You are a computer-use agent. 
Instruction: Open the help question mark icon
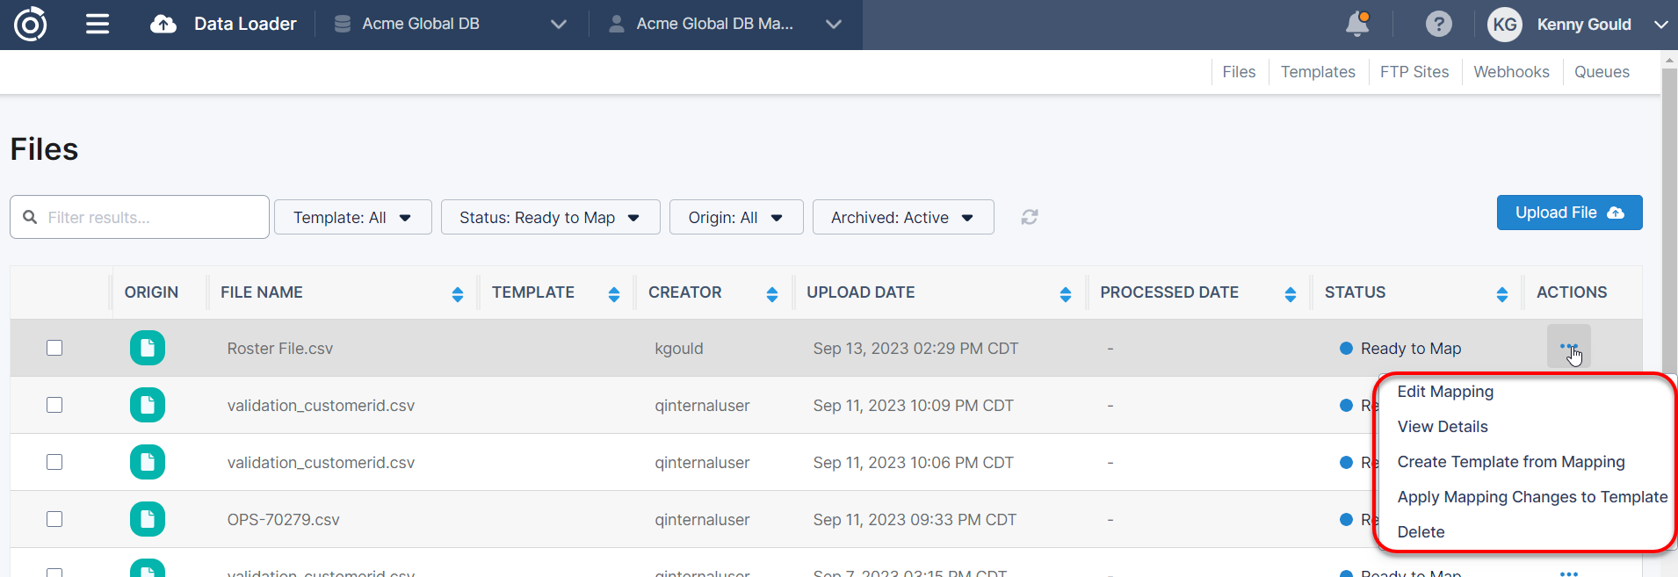1438,24
